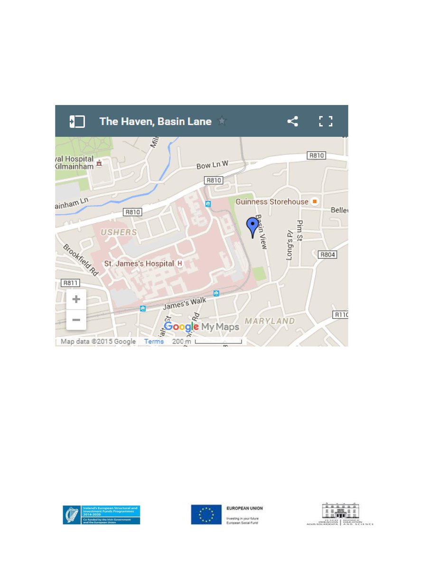
Task: Zoom in with the plus button
Action: coord(76,299)
